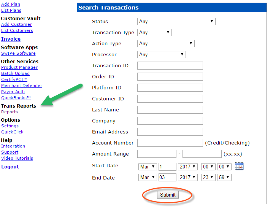Expand the Action Type dropdown

[166, 44]
